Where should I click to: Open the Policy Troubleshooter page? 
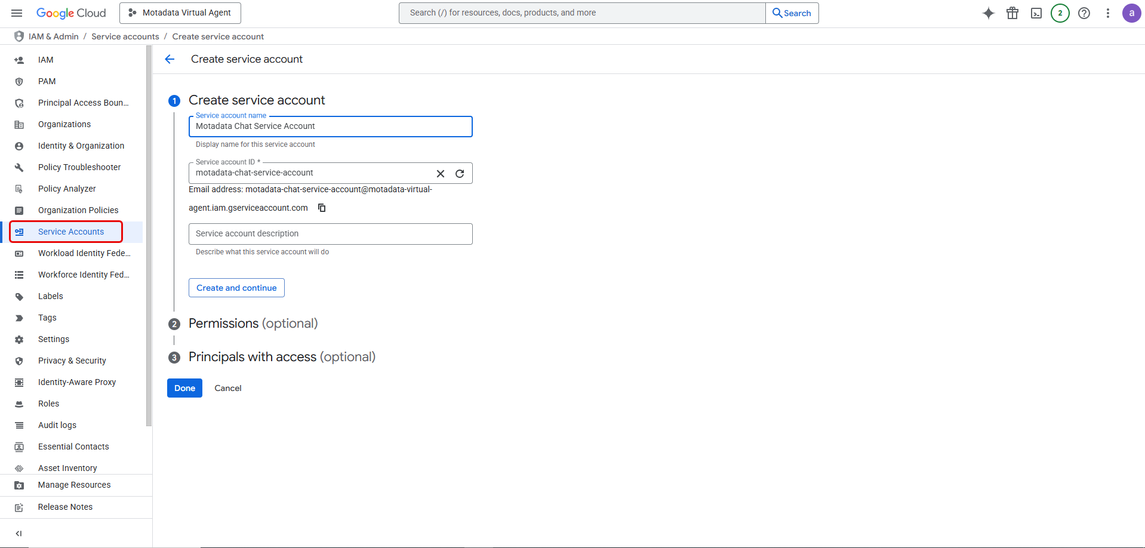pos(79,167)
